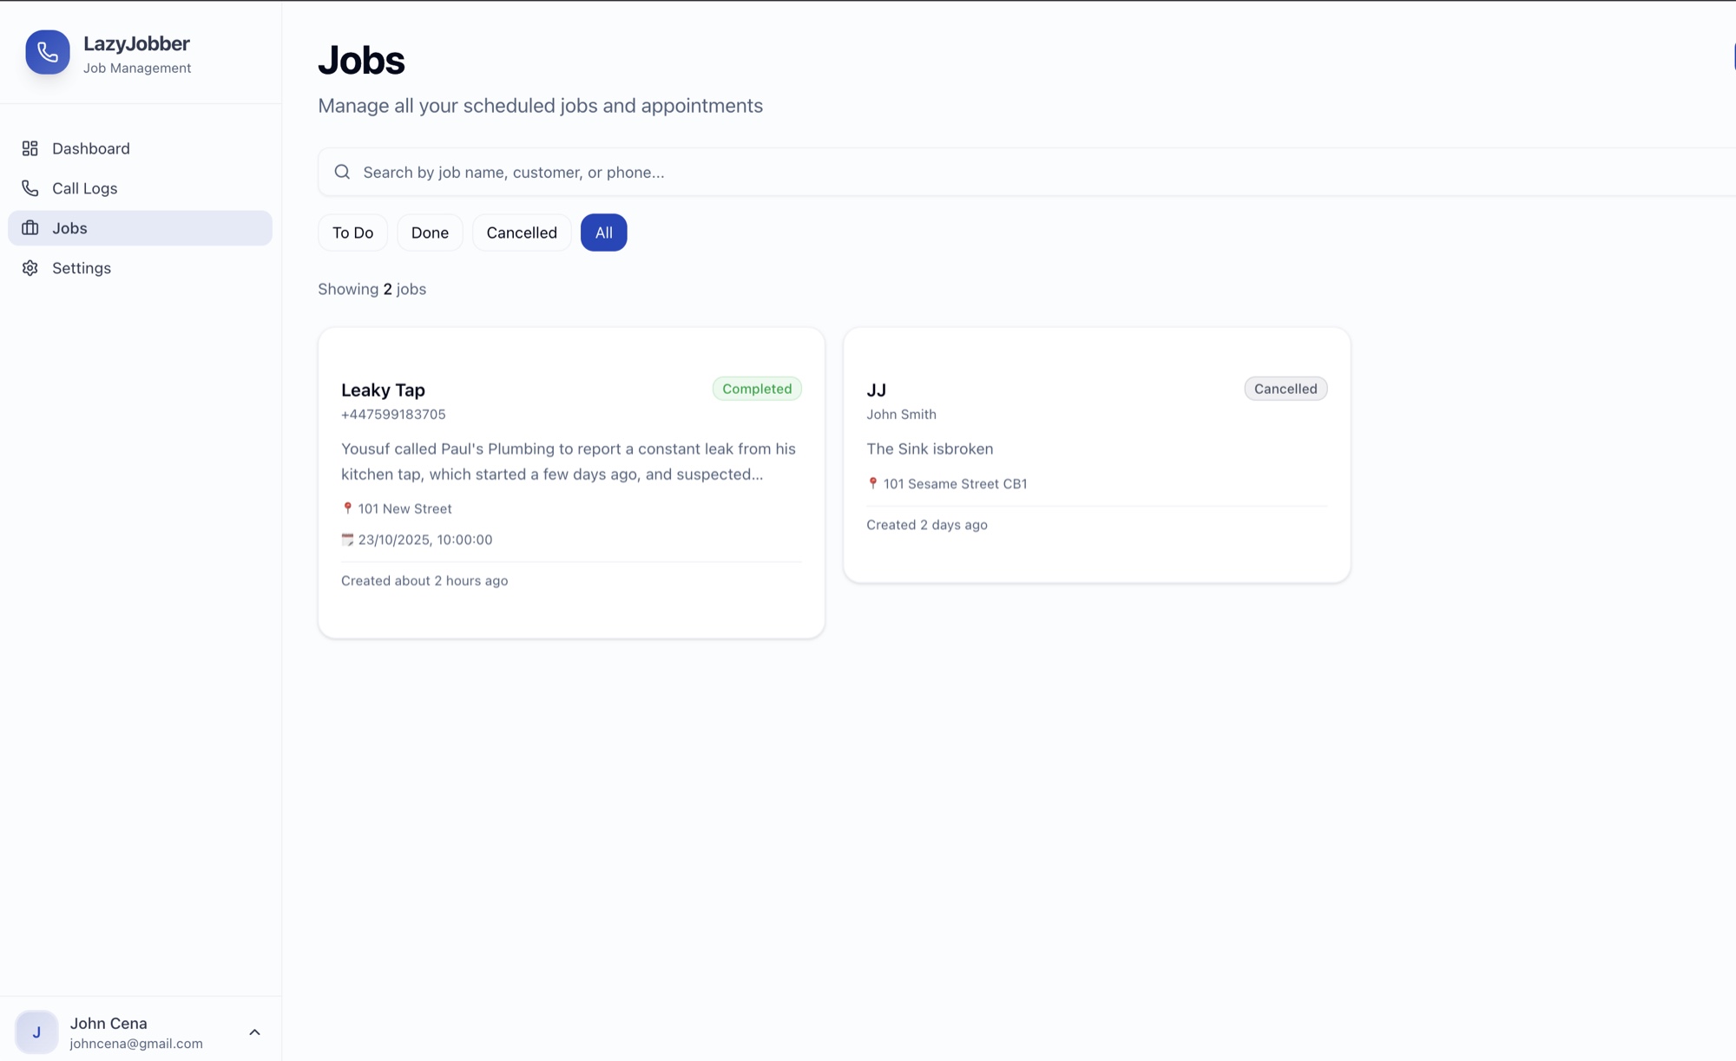The width and height of the screenshot is (1736, 1061).
Task: Open Settings using the gear icon
Action: 30,267
